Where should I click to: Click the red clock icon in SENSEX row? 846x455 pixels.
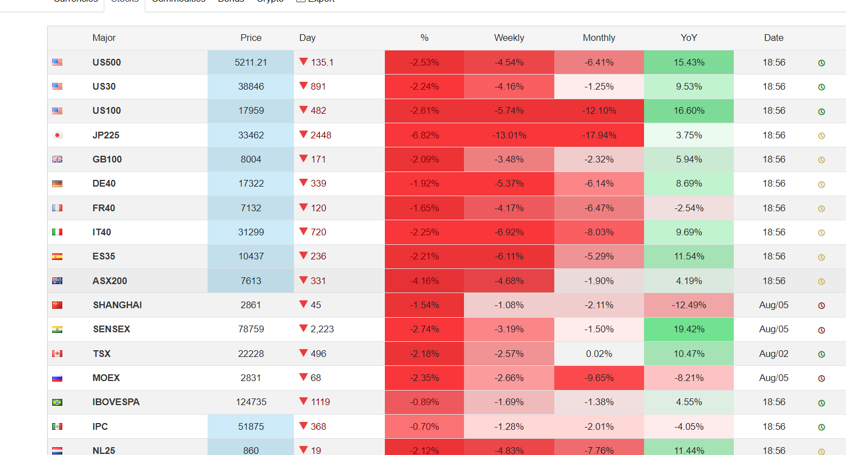tap(821, 330)
